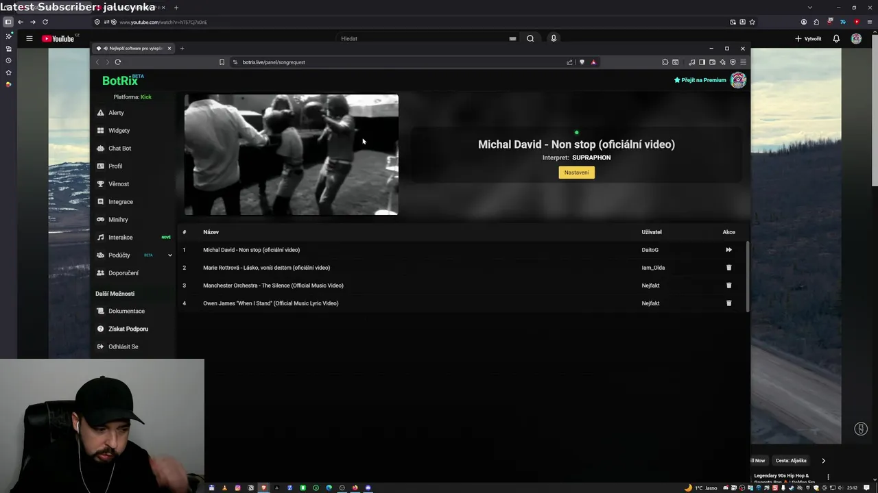Screen dimensions: 878x493
Task: Click the taskbar clock 23:12
Action: click(x=852, y=488)
